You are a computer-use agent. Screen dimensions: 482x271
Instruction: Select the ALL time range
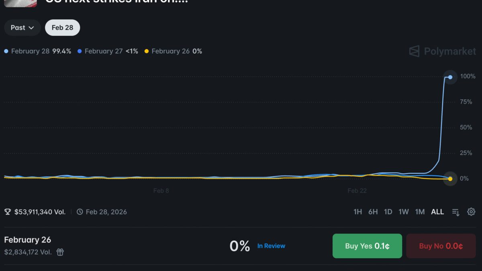(x=437, y=212)
